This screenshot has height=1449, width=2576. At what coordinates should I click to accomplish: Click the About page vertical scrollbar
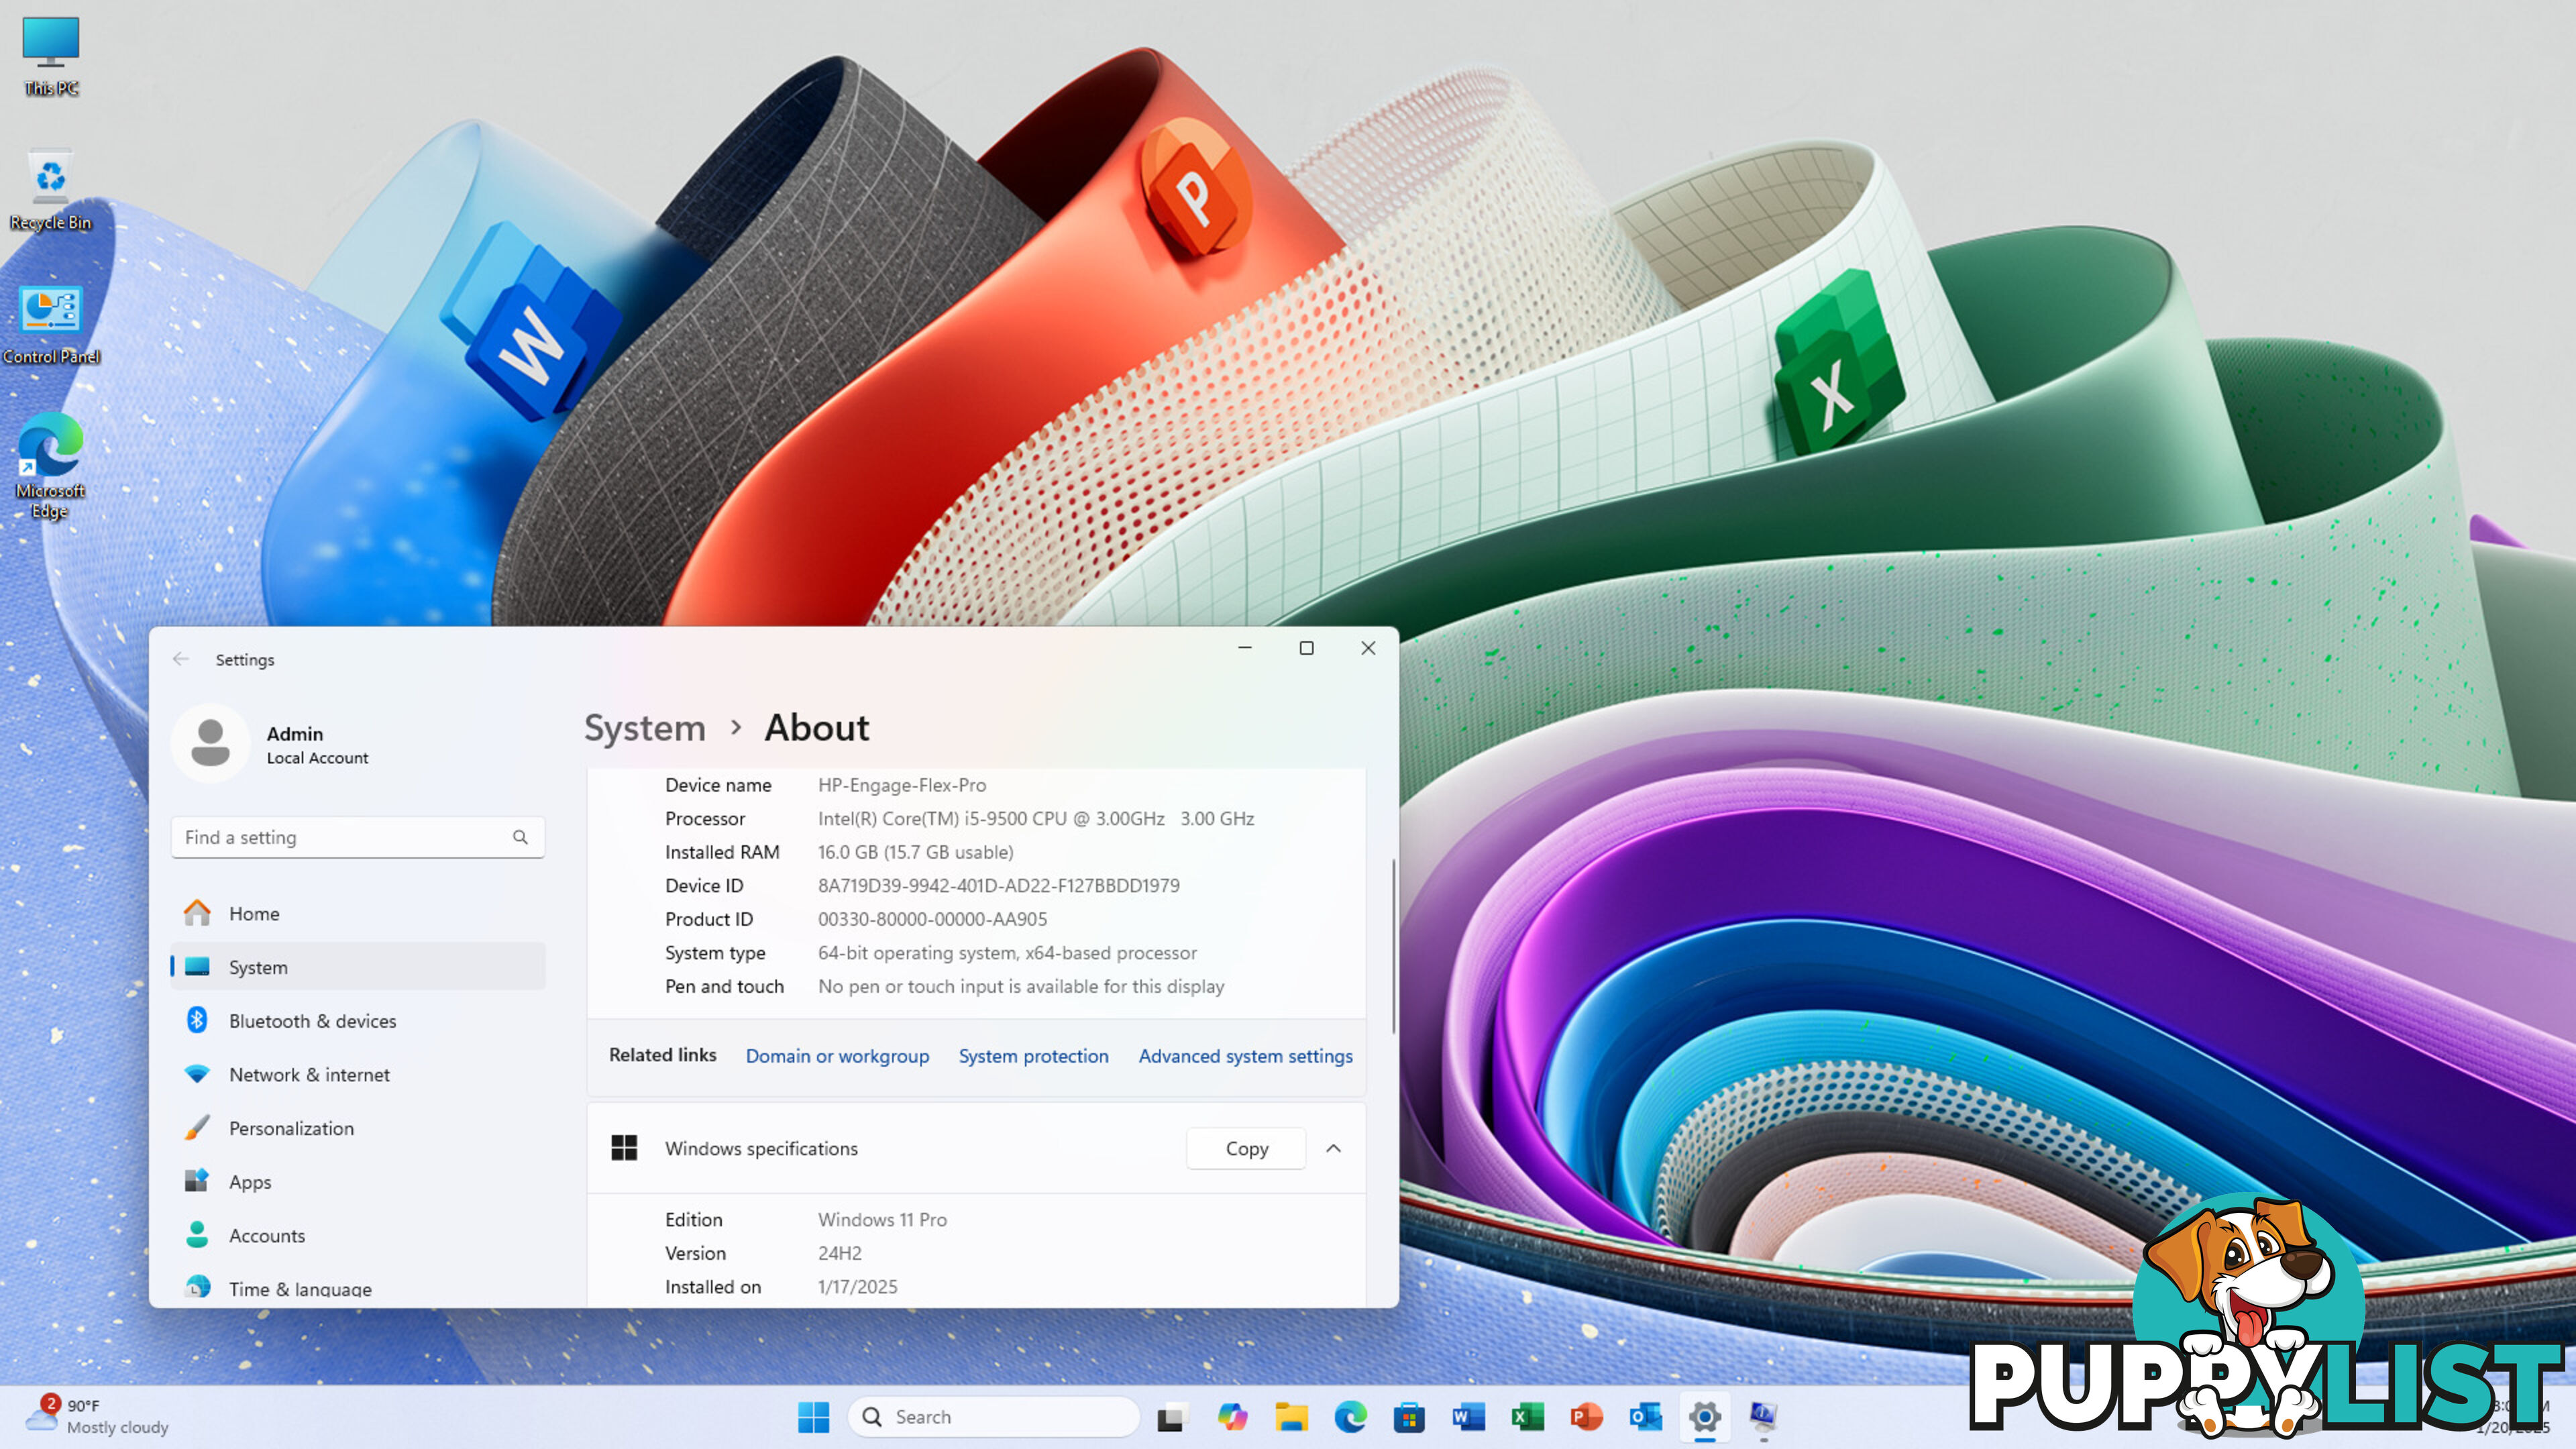(1394, 945)
